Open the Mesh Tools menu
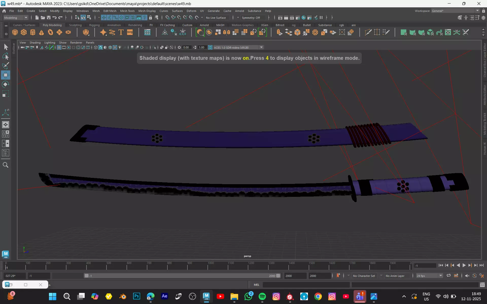 pyautogui.click(x=127, y=11)
